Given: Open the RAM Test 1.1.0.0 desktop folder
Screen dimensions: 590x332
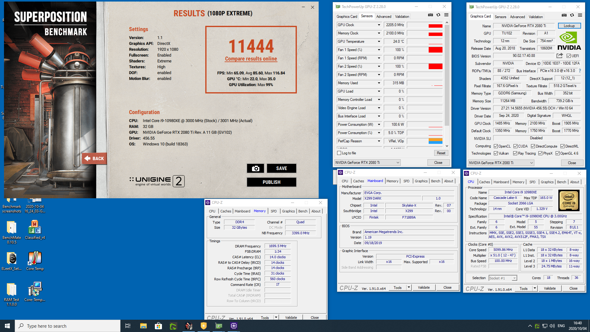Looking at the screenshot, I should tap(12, 294).
